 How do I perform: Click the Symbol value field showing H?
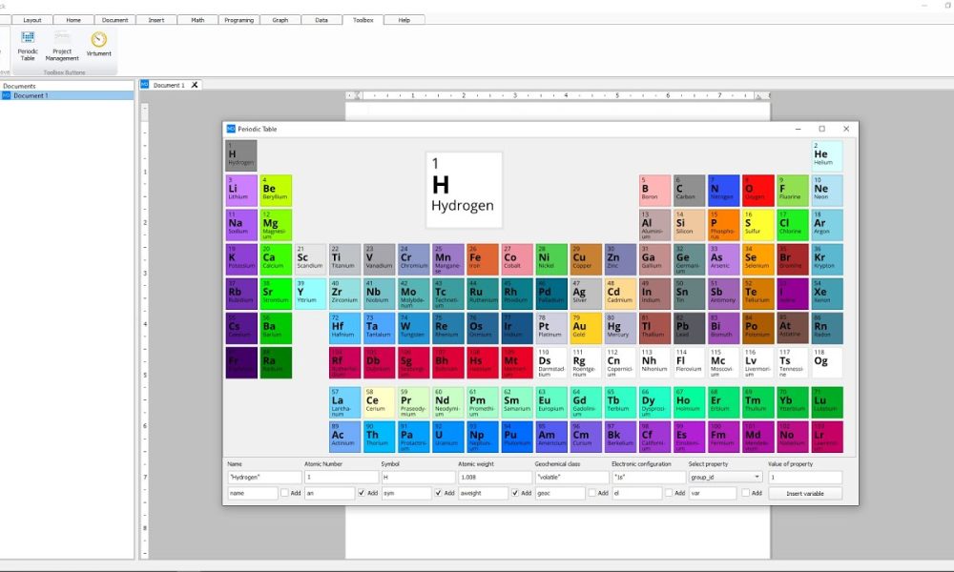[418, 478]
